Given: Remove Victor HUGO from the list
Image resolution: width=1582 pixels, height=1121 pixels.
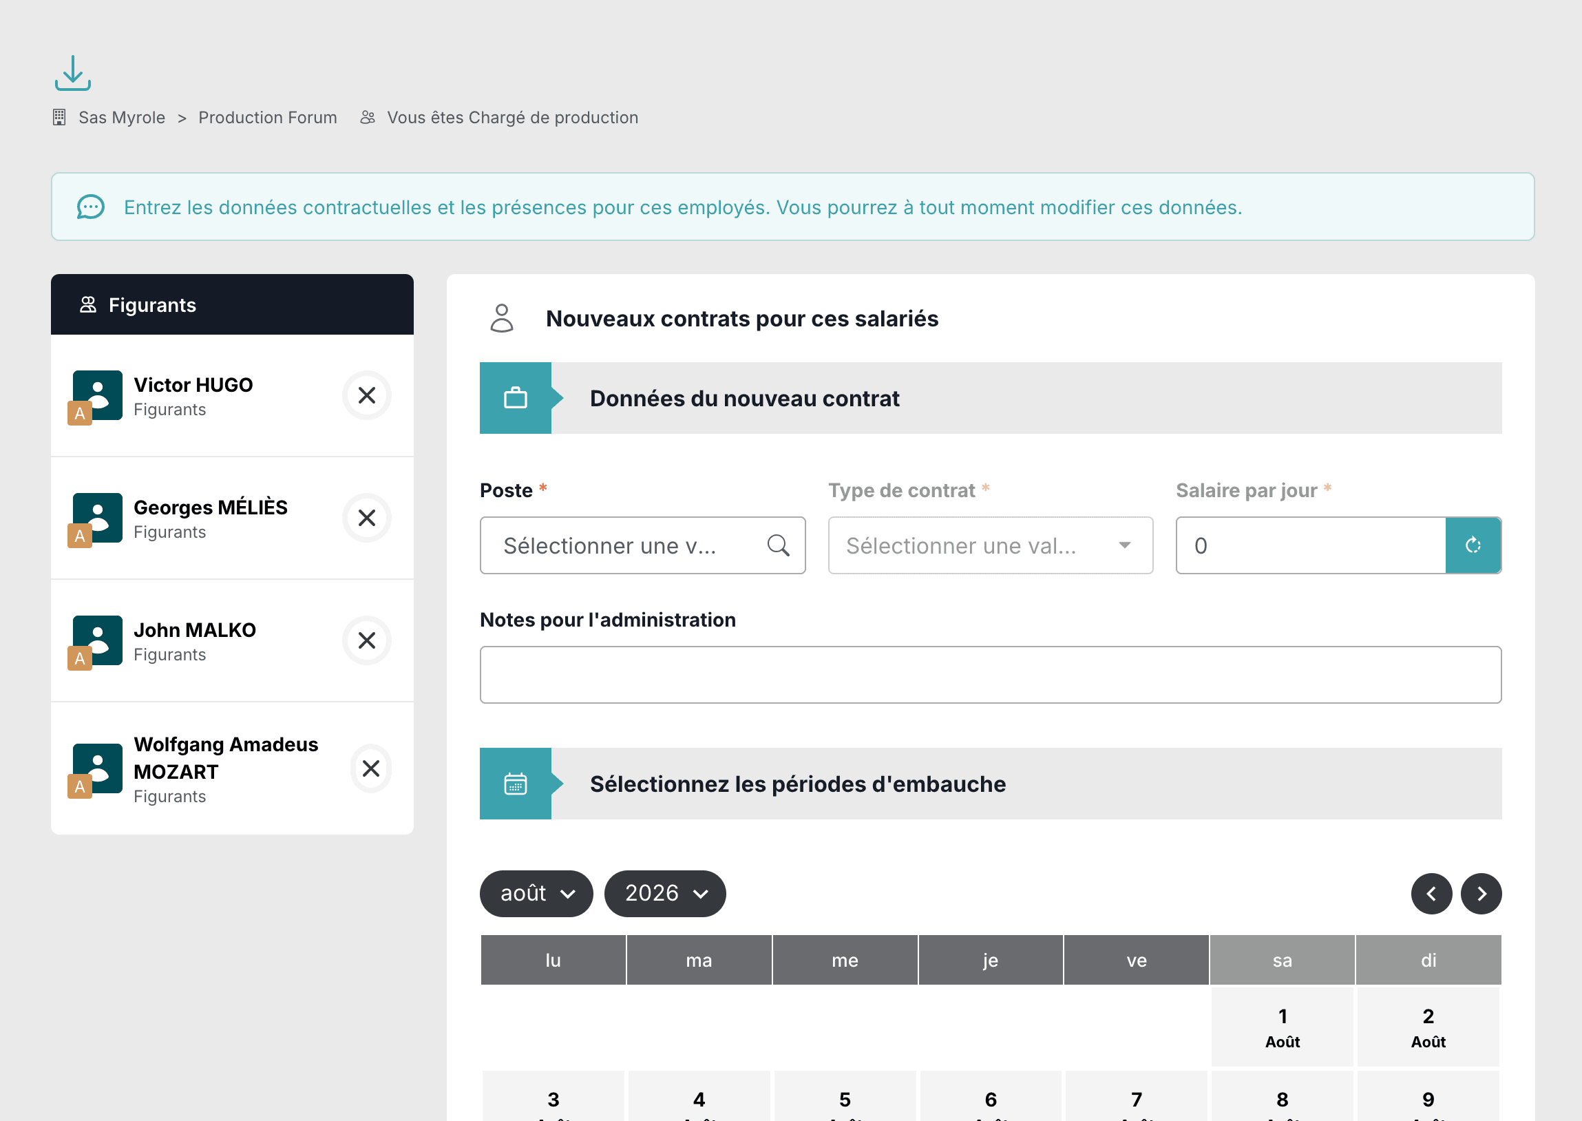Looking at the screenshot, I should tap(367, 395).
